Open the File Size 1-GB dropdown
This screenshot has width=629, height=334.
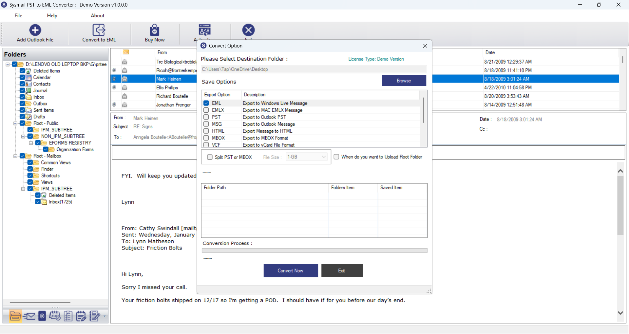point(307,157)
